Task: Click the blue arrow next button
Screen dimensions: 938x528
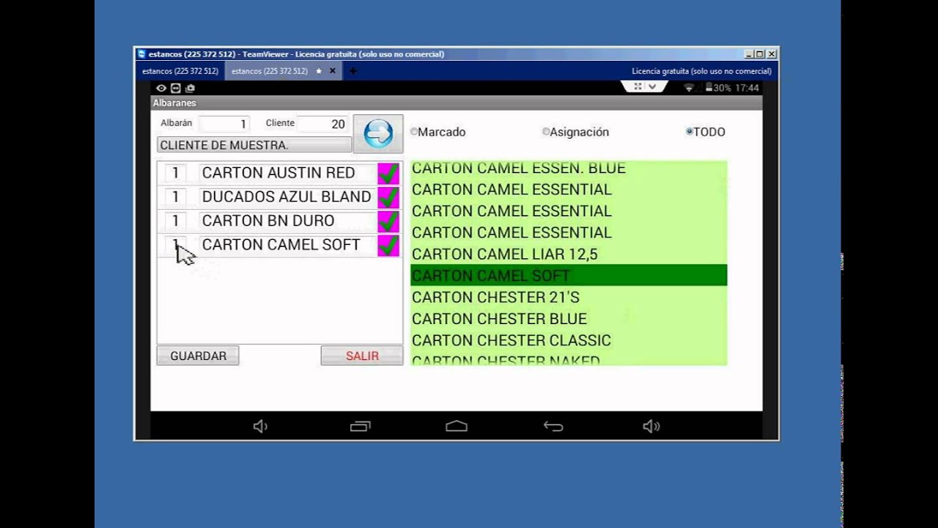Action: coord(378,133)
